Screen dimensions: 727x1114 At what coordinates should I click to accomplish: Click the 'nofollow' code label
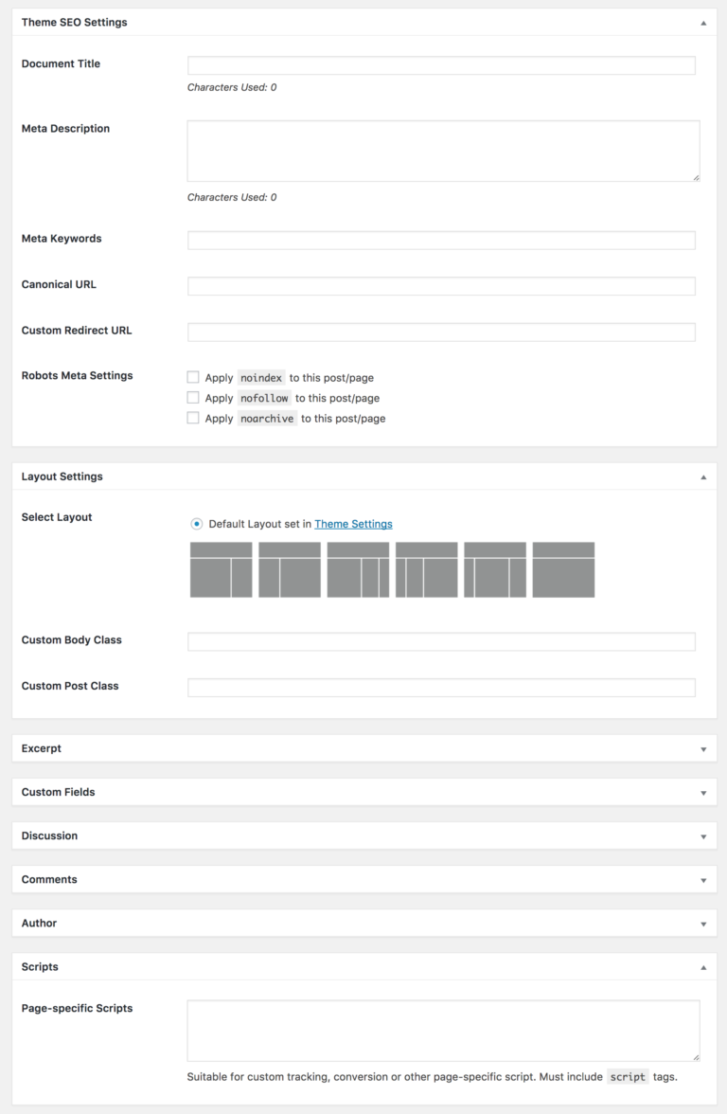264,398
